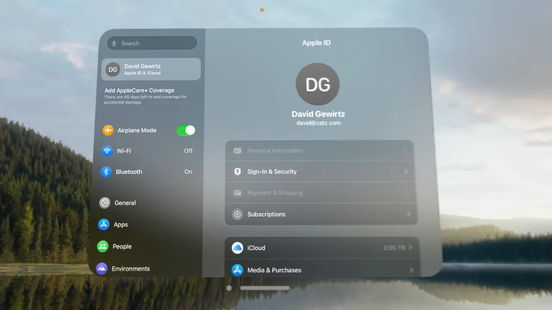Expand Sign-In & Security chevron
552x310 pixels.
tap(407, 171)
